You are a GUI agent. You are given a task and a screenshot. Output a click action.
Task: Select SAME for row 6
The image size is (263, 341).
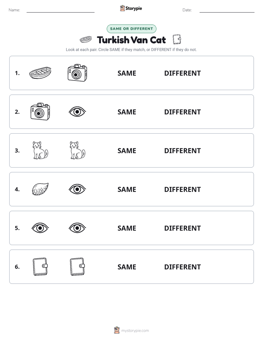click(x=127, y=266)
